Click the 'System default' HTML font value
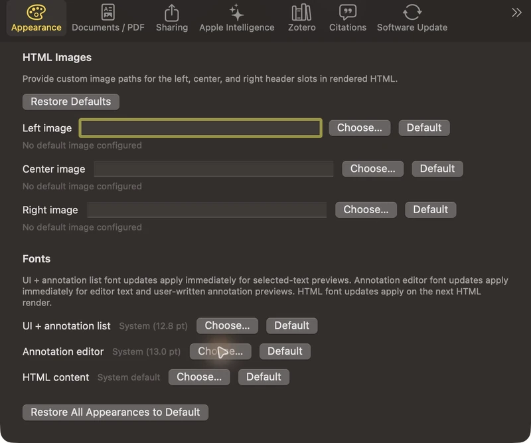The image size is (531, 443). [x=129, y=378]
